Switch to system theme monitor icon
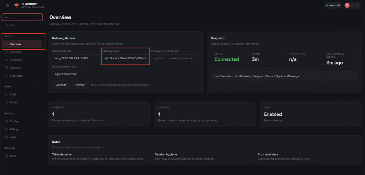The image size is (365, 175). (x=347, y=5)
